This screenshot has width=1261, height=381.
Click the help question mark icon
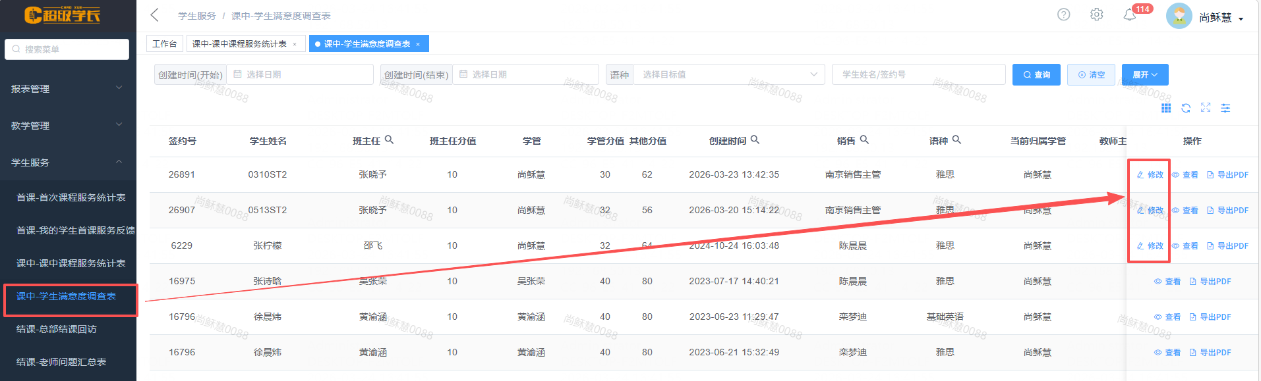tap(1063, 14)
